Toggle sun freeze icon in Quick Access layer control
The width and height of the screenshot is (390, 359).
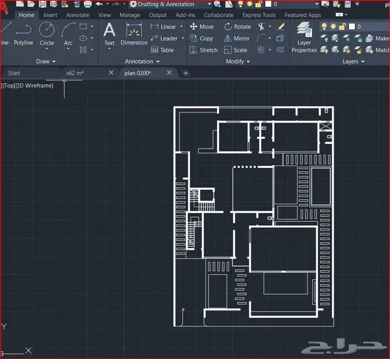pyautogui.click(x=250, y=4)
